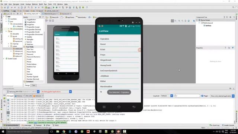Click the Task View icon on taskbar
Viewport: 238px width, 134px height.
click(x=51, y=131)
